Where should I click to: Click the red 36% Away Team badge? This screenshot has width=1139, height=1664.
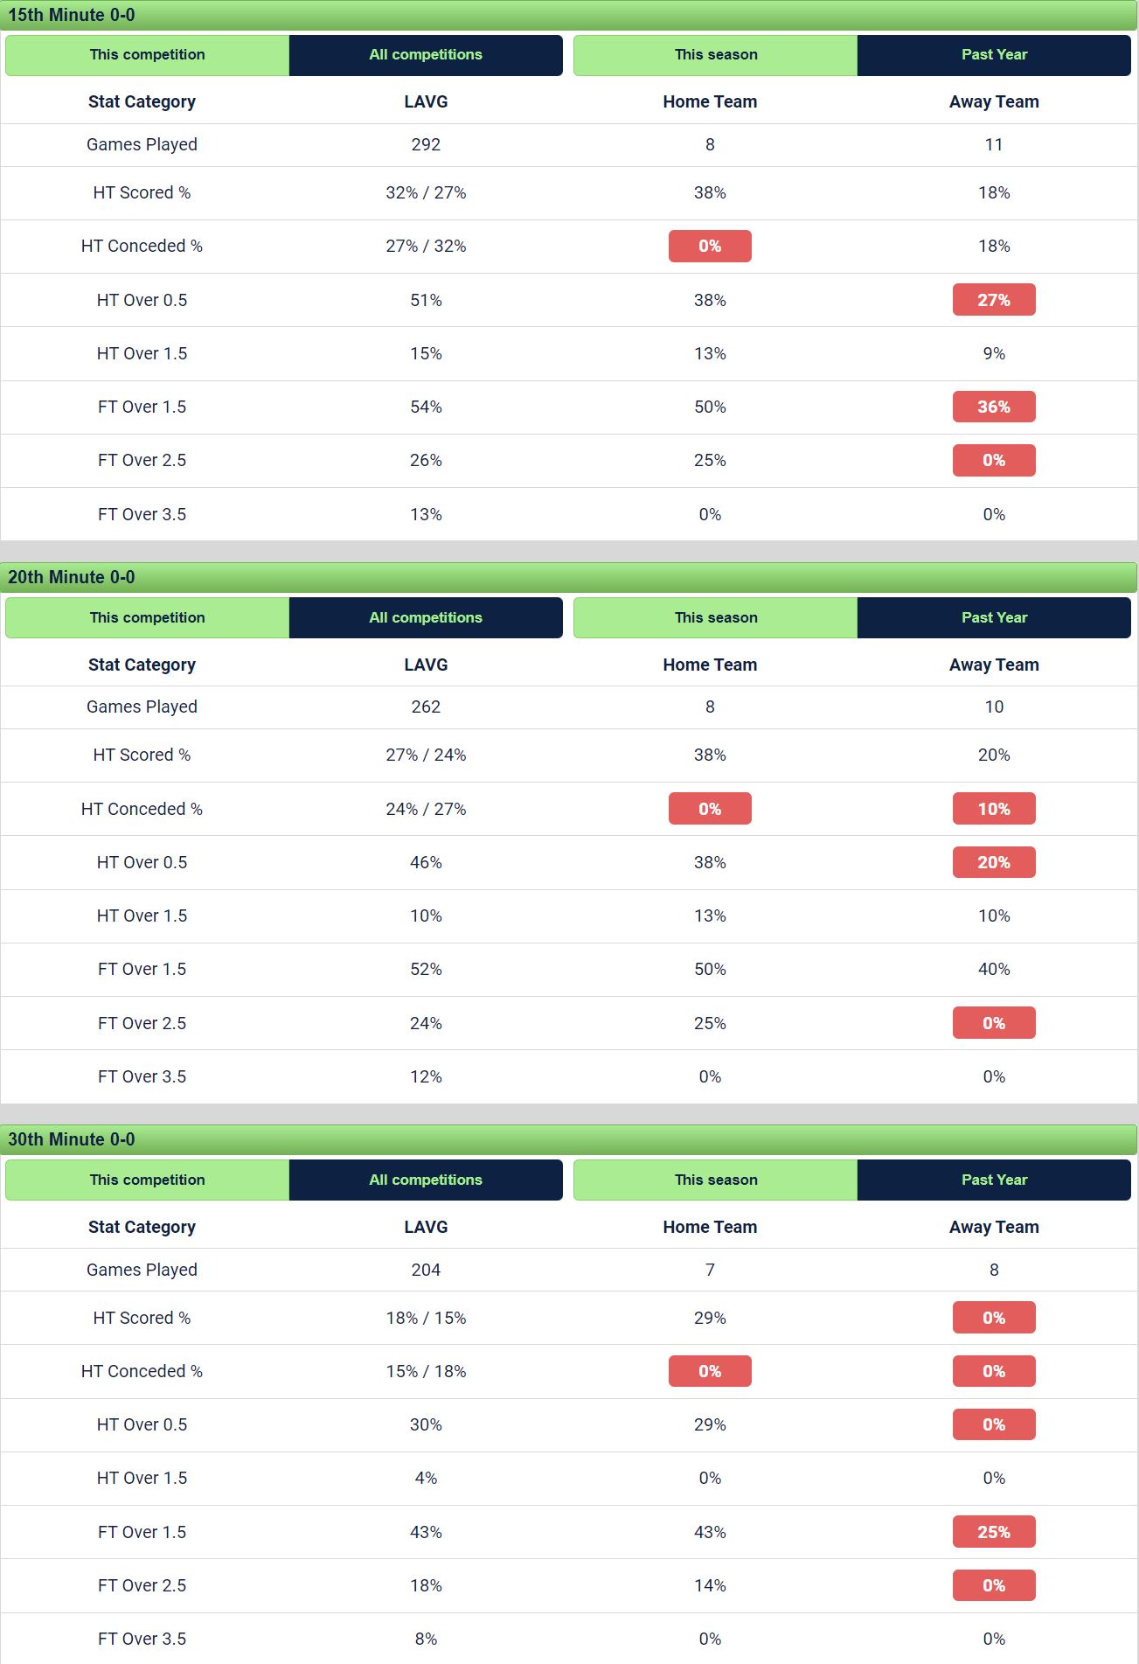[994, 407]
